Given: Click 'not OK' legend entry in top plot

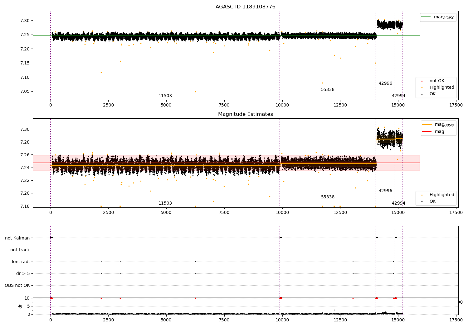Looking at the screenshot, I should tap(437, 81).
